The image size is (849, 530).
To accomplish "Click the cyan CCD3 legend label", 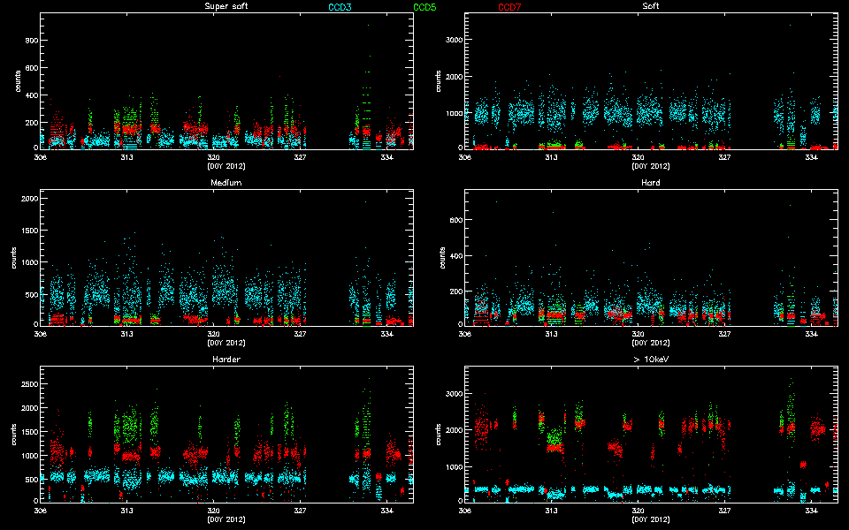I will [x=340, y=7].
